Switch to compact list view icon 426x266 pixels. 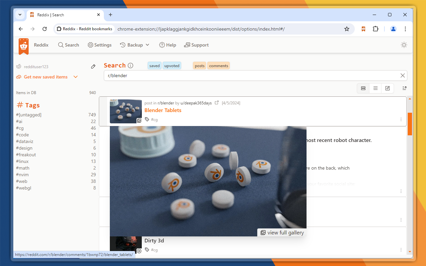pos(375,88)
